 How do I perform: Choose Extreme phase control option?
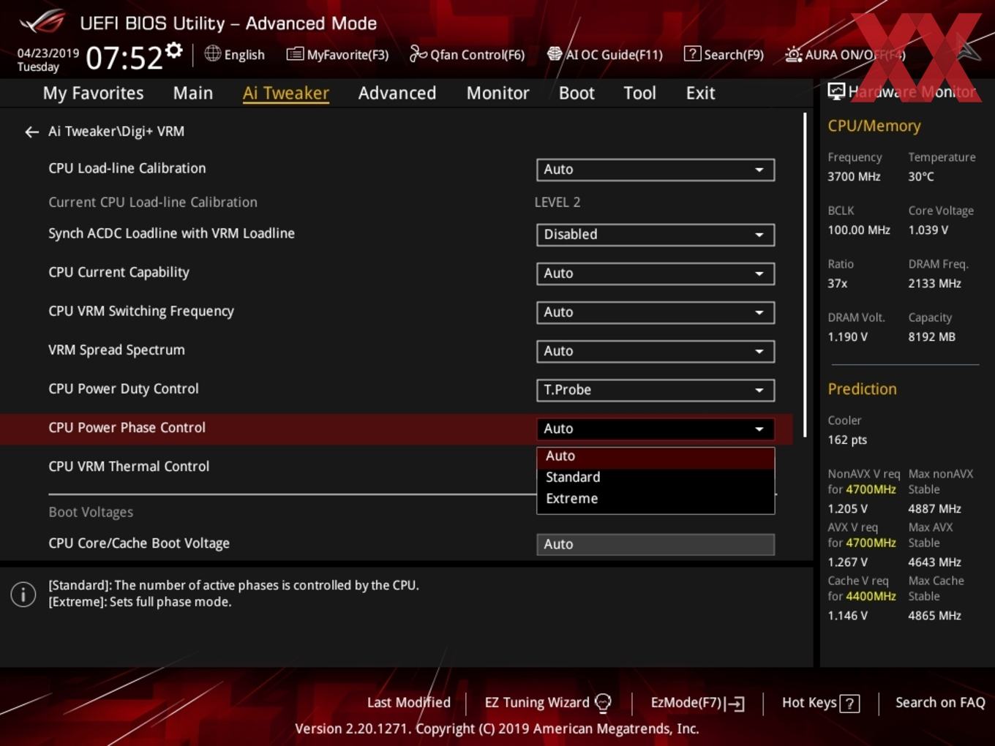click(x=656, y=499)
